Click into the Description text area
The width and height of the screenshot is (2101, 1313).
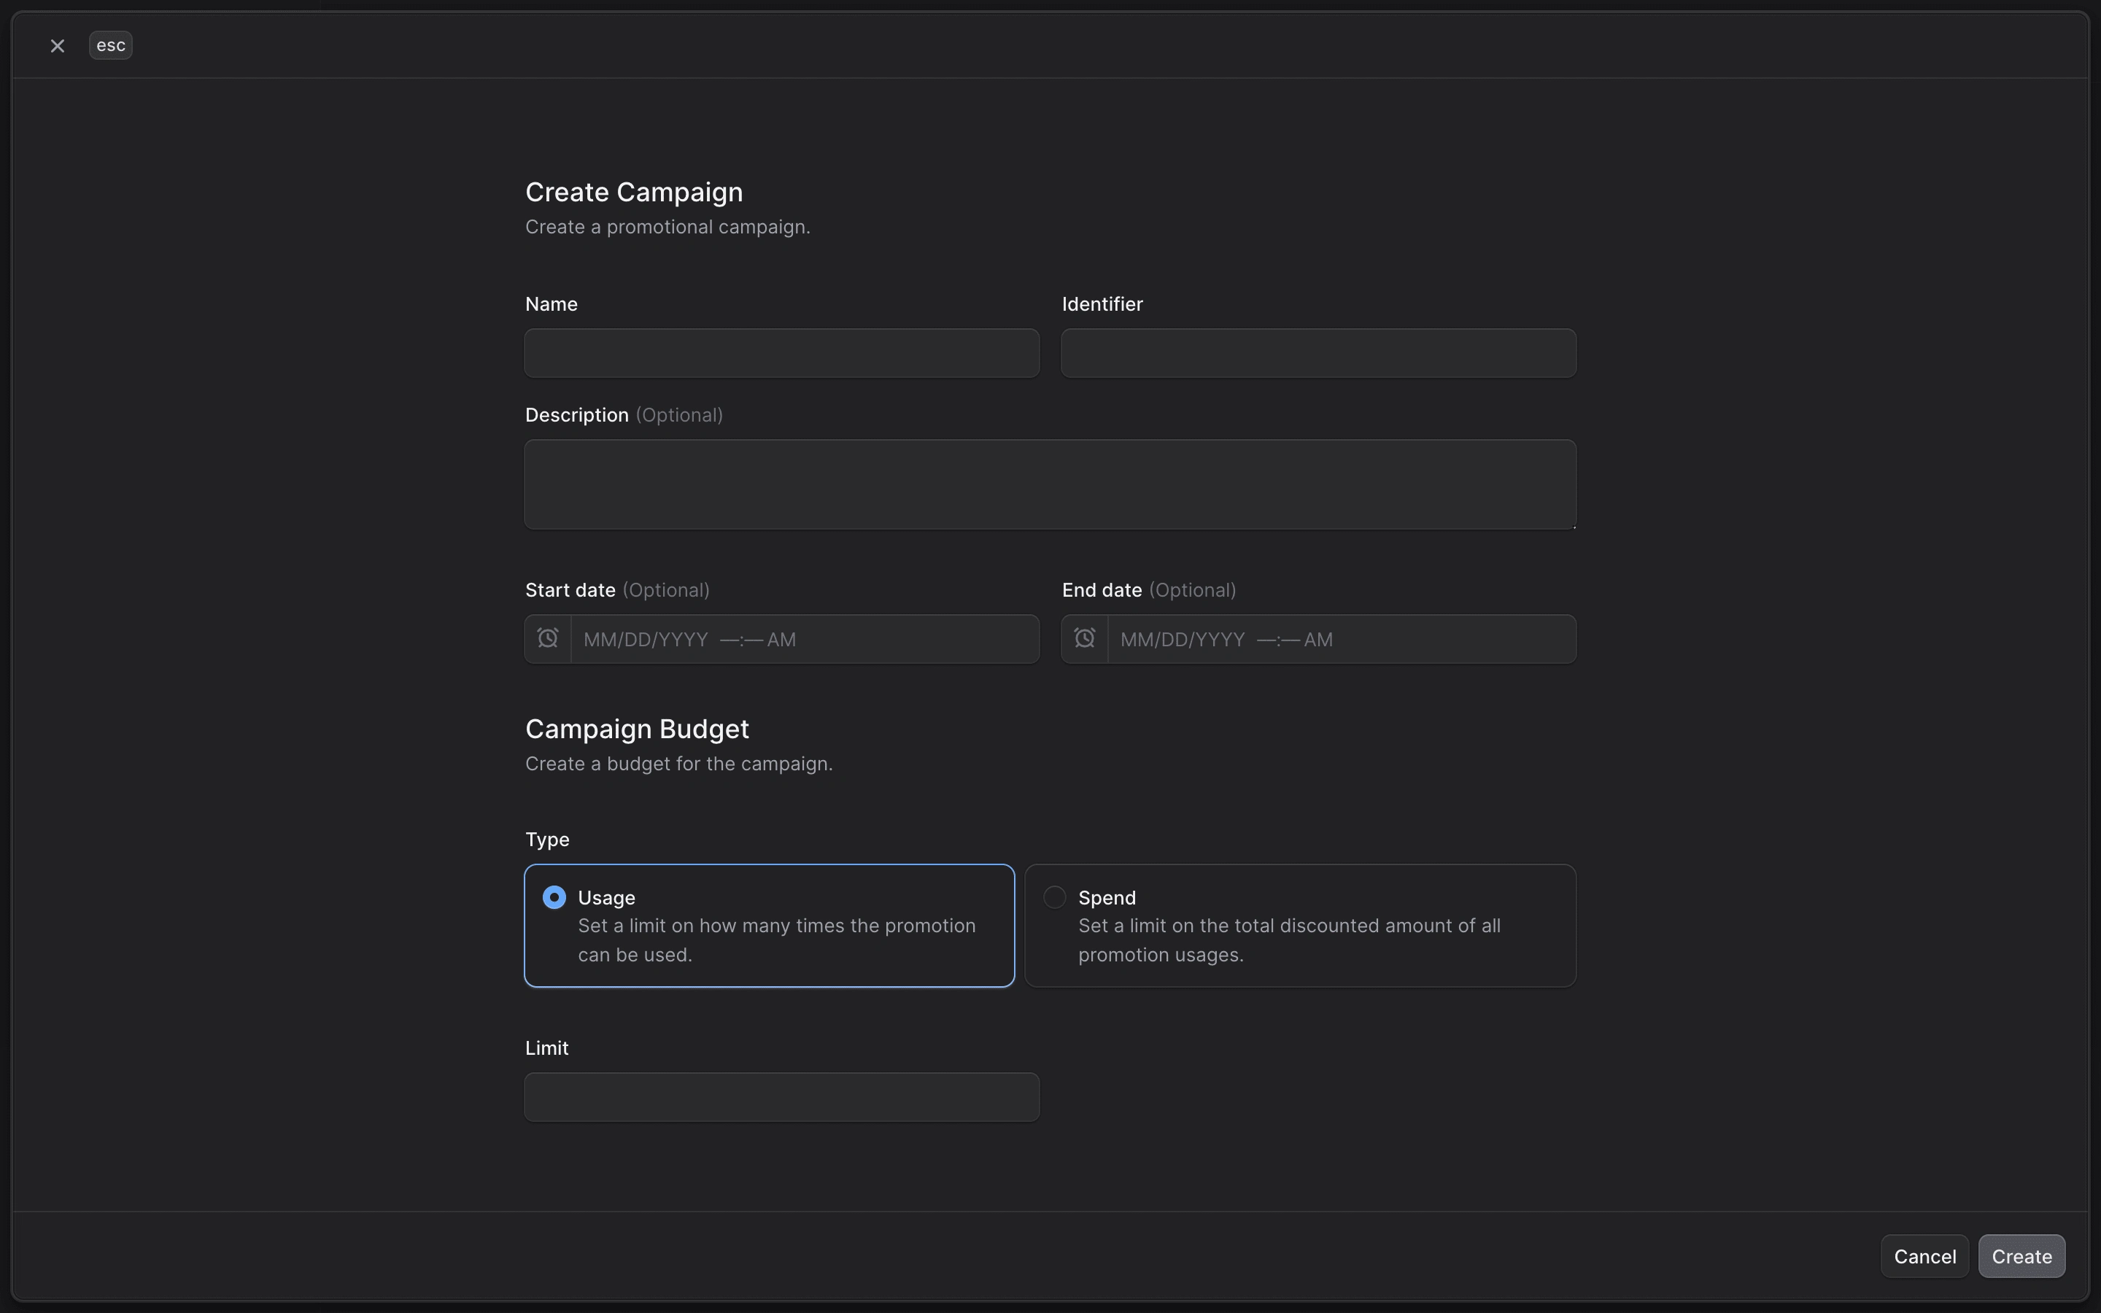coord(1050,484)
